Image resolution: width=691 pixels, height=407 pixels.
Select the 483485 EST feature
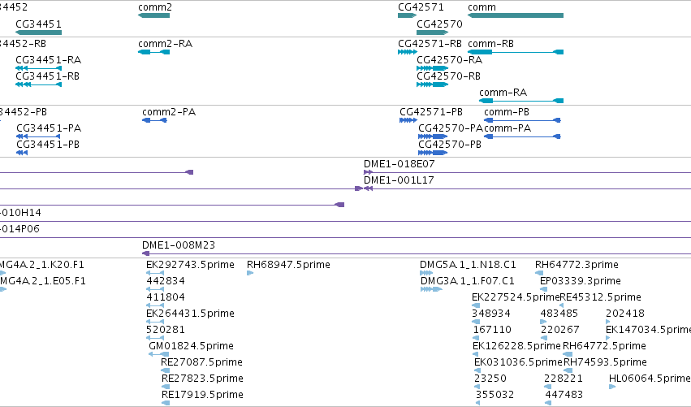click(x=543, y=322)
